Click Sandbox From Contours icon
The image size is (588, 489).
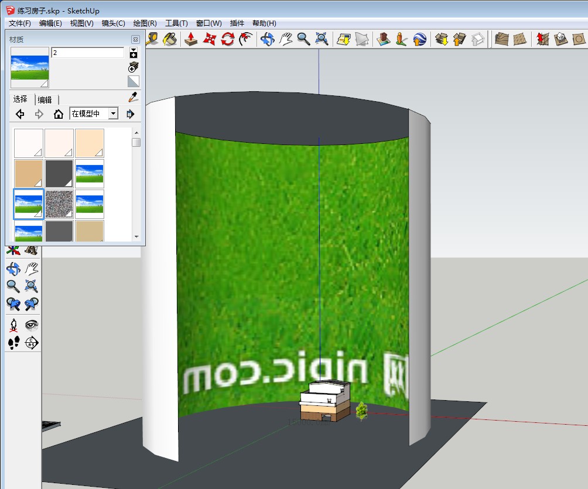pos(501,39)
